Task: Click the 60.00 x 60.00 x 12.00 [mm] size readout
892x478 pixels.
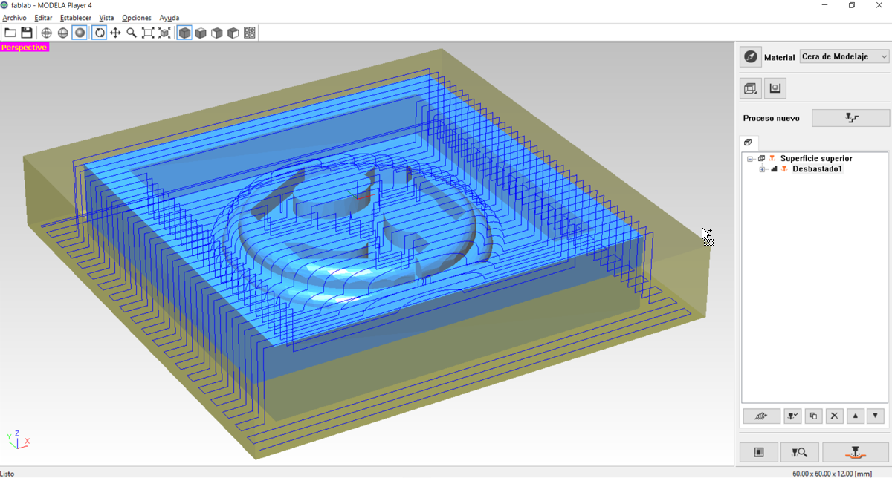Action: pyautogui.click(x=832, y=474)
